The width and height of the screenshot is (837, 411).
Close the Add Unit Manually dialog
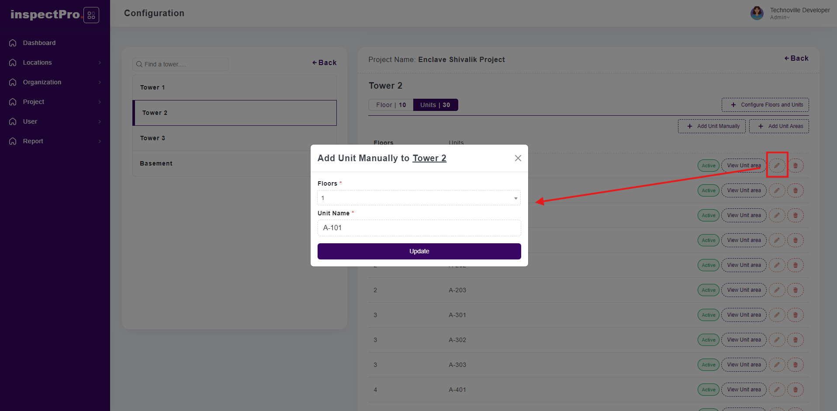click(518, 158)
